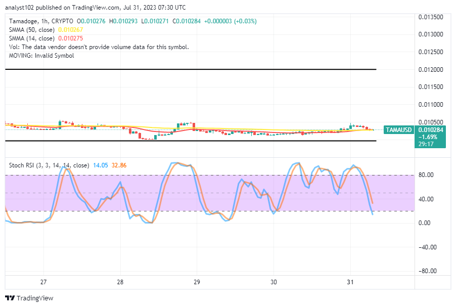Click the date 31 on time axis
This screenshot has width=456, height=307.
350,282
